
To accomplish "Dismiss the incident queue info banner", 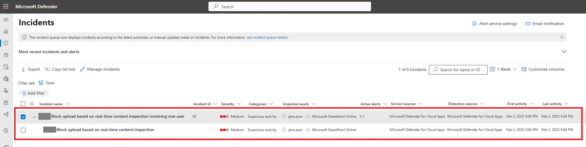I will click(562, 37).
